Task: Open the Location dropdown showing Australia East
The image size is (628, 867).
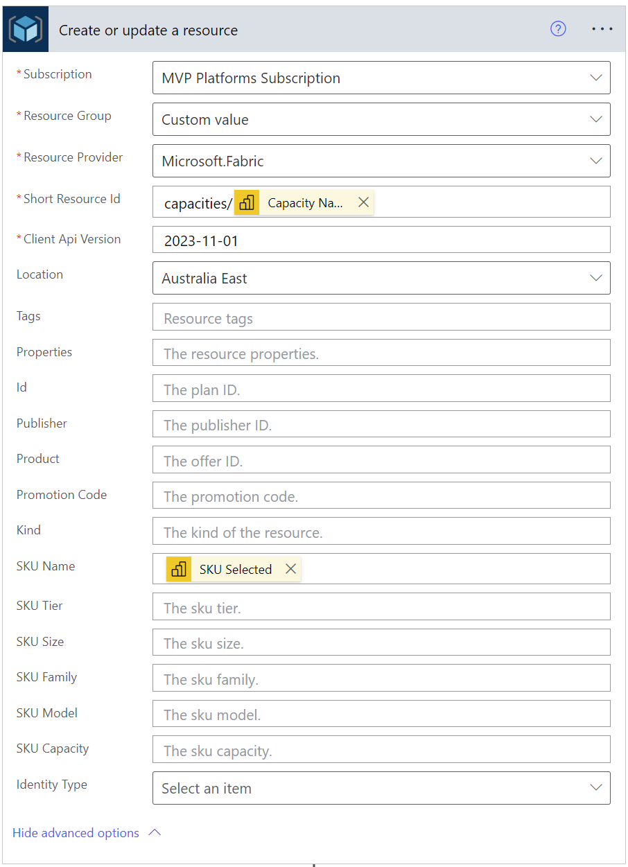Action: (x=595, y=279)
